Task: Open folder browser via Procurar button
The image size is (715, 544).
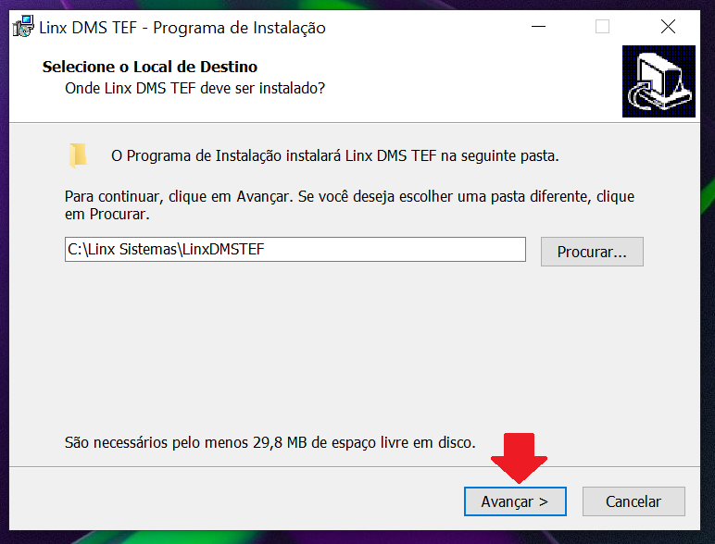Action: (x=592, y=252)
